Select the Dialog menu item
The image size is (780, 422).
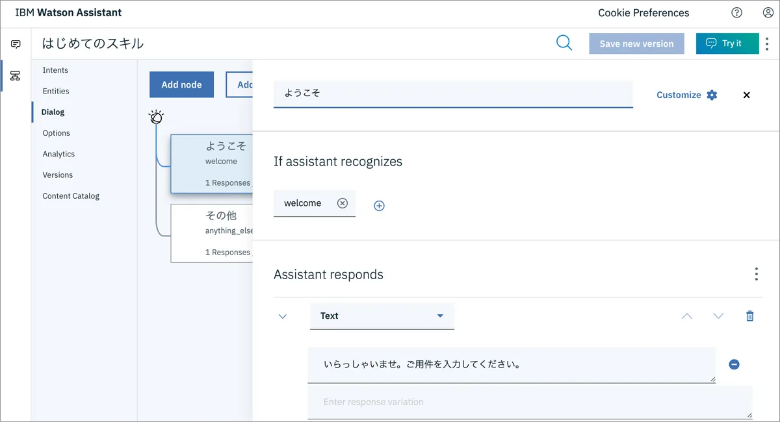(x=53, y=112)
